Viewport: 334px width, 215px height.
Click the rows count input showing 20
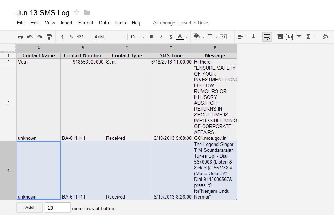58,208
